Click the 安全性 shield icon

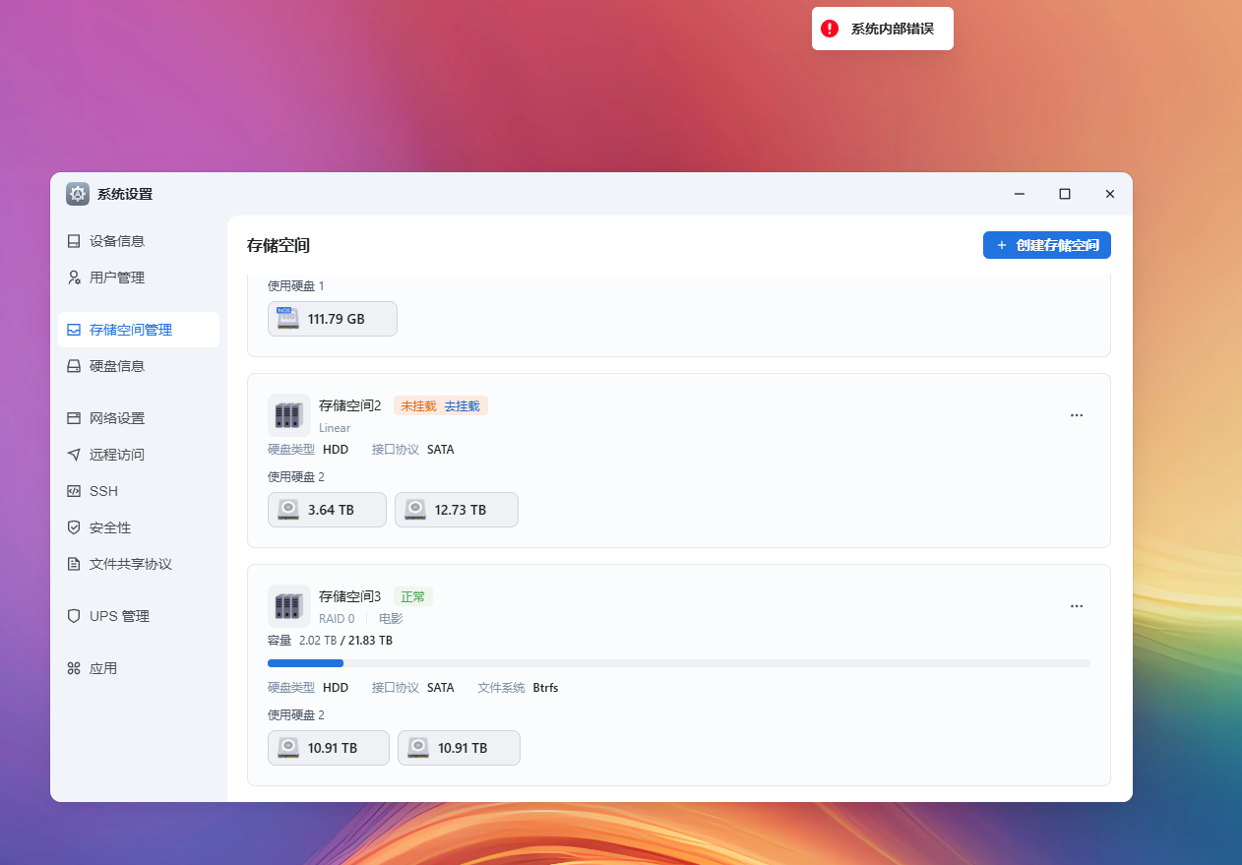74,527
